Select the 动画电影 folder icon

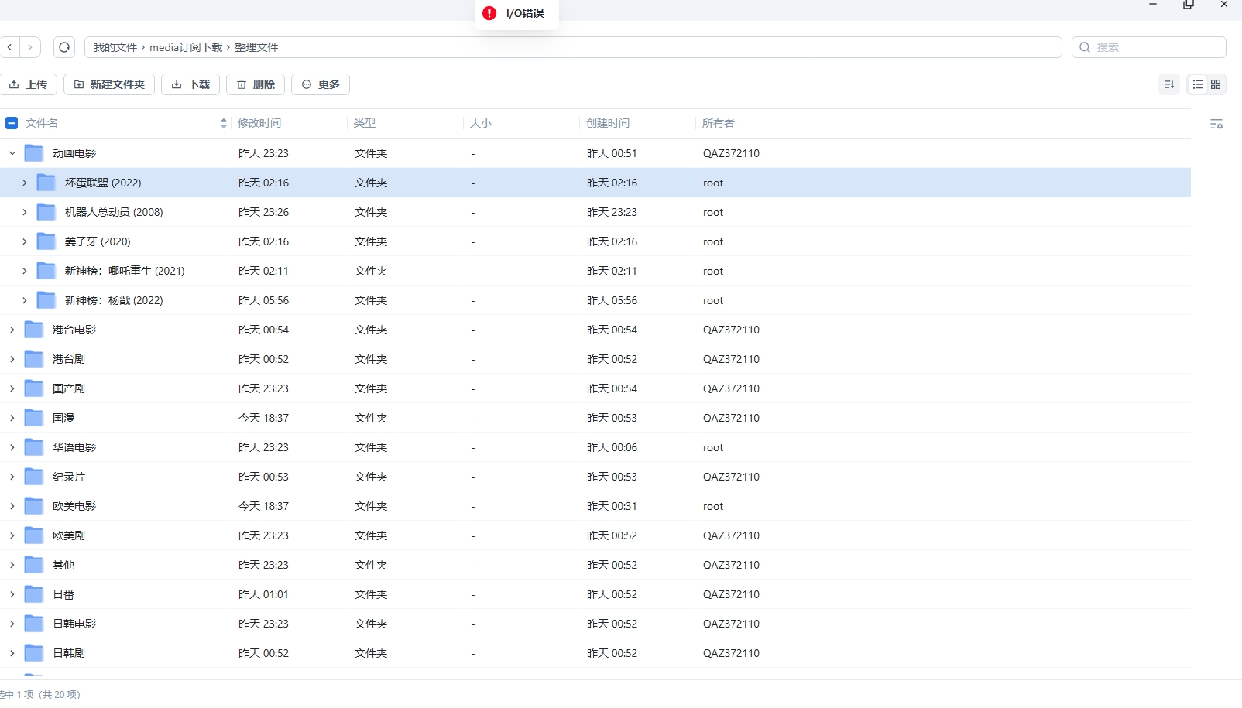click(x=34, y=153)
